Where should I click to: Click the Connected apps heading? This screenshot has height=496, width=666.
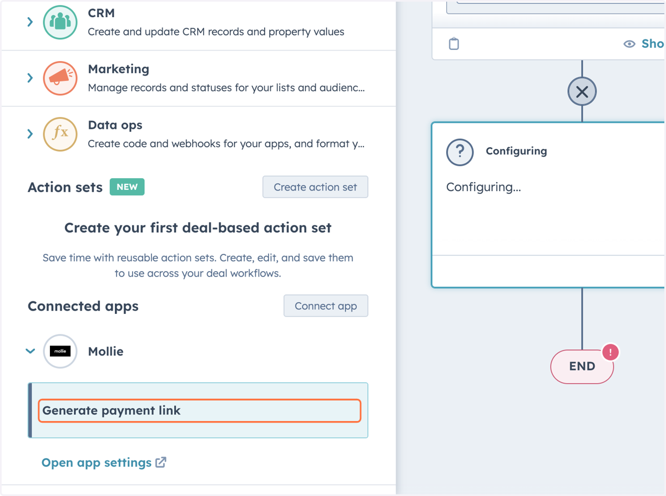[x=83, y=306]
